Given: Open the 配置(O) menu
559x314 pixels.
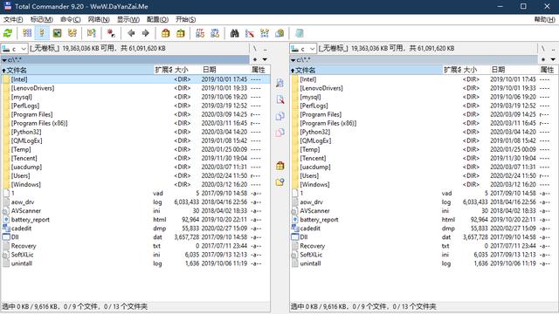Looking at the screenshot, I should [x=157, y=19].
